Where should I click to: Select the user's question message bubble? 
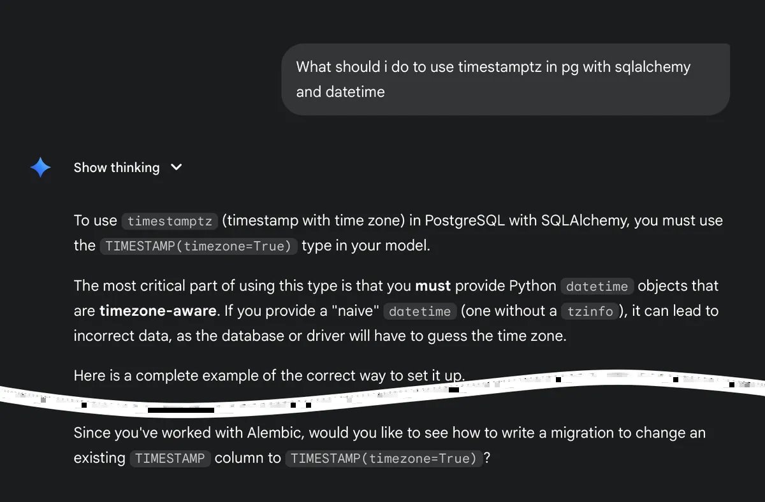pyautogui.click(x=506, y=79)
